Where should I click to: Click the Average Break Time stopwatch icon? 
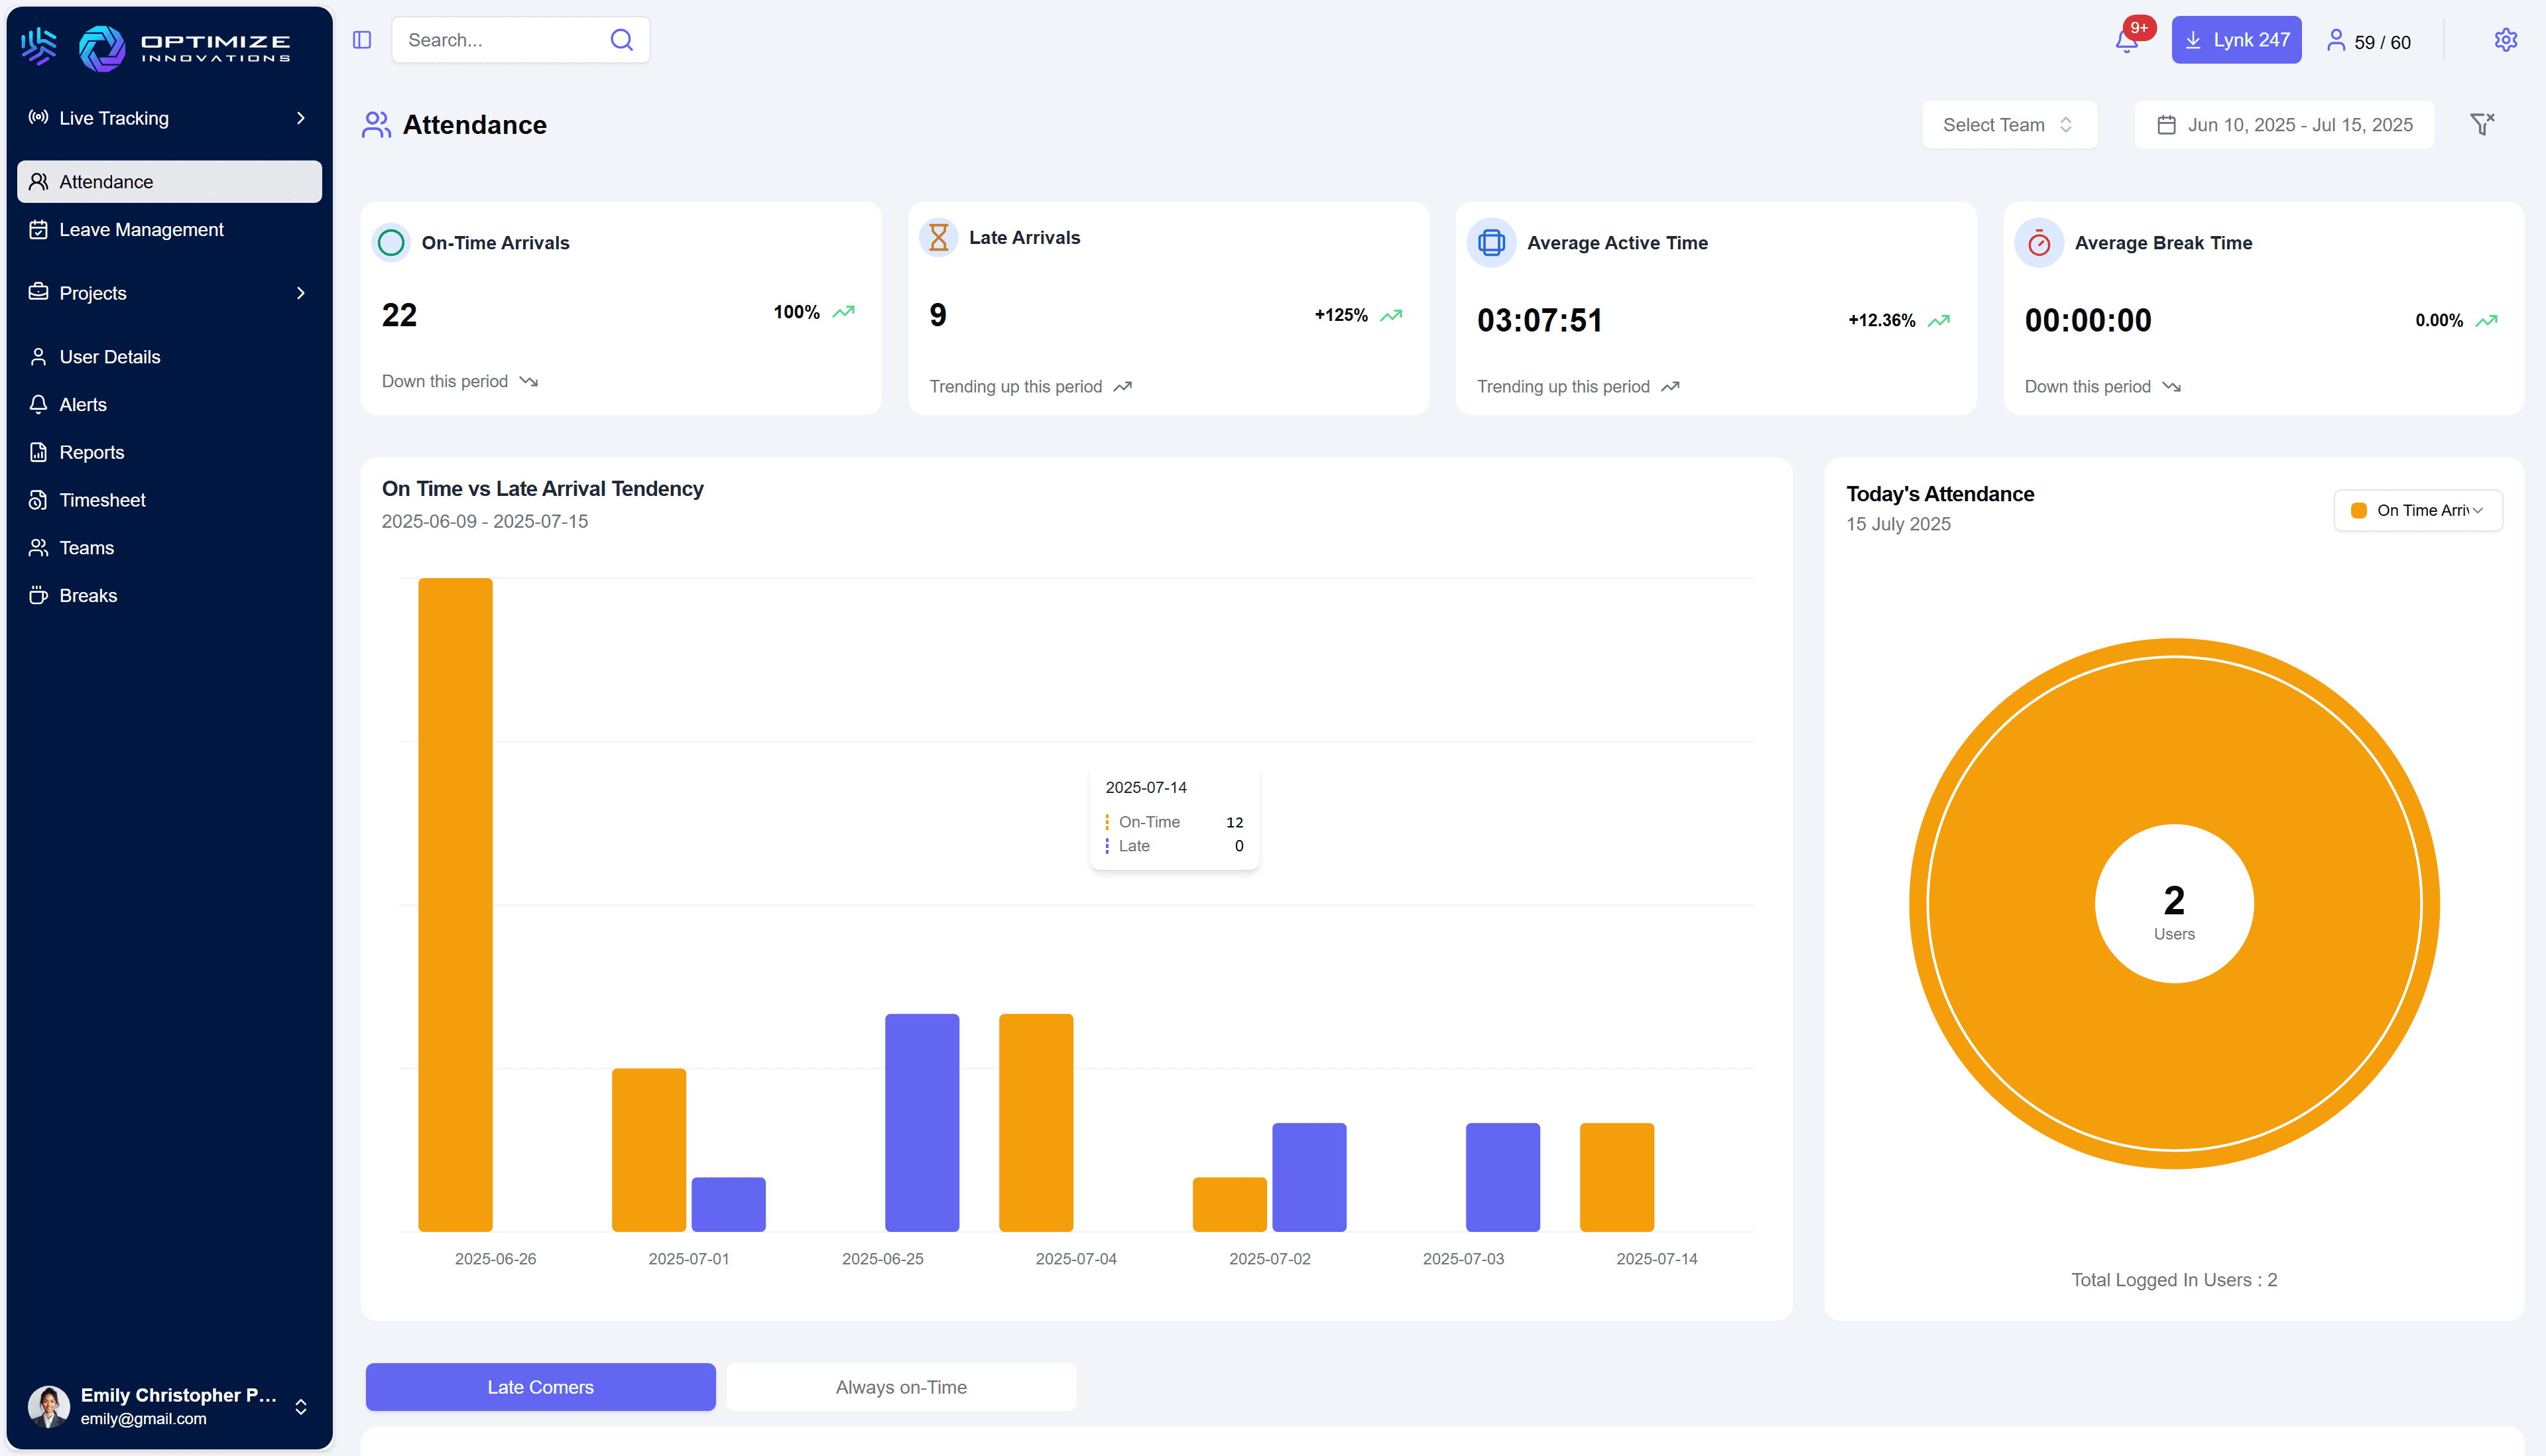click(2039, 243)
